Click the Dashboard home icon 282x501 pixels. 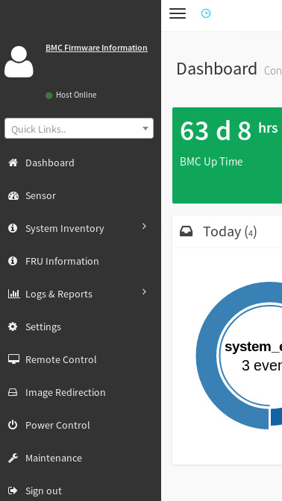[13, 163]
